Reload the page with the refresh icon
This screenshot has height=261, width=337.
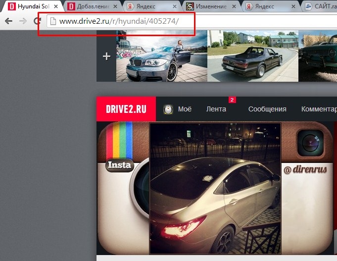click(38, 21)
